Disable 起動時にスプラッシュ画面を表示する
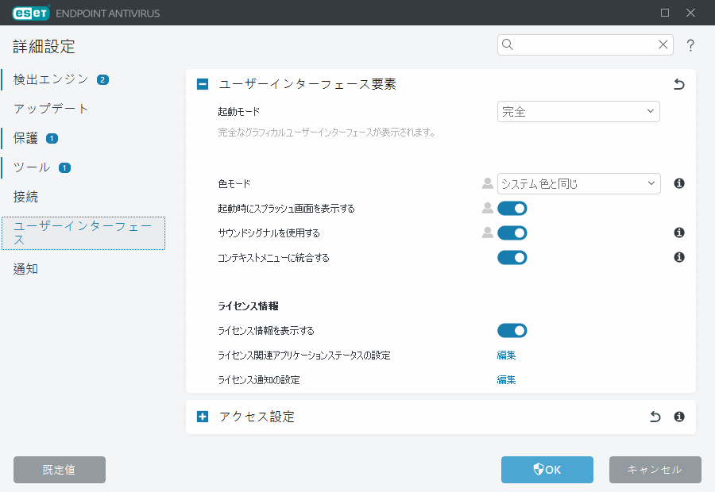Viewport: 715px width, 492px height. [x=512, y=208]
